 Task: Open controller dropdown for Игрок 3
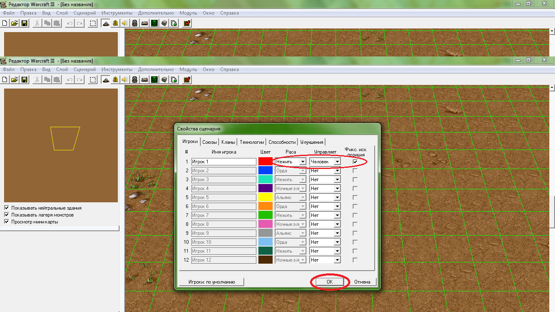click(325, 180)
